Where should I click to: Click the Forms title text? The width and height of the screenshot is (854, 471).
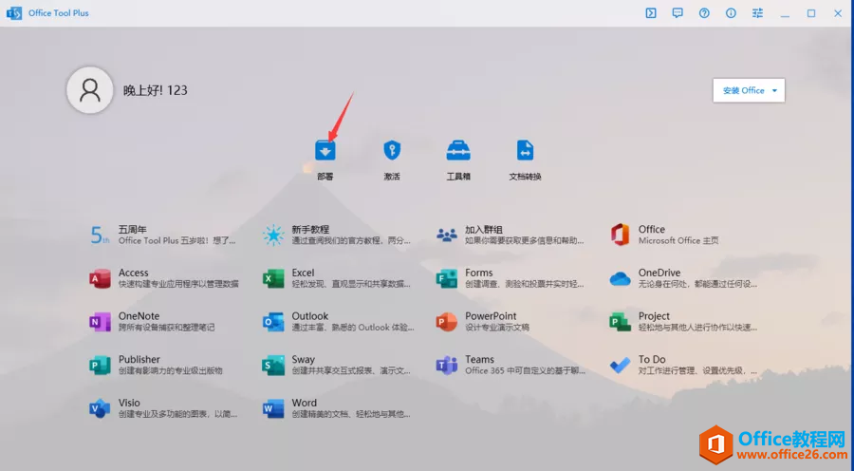point(479,273)
